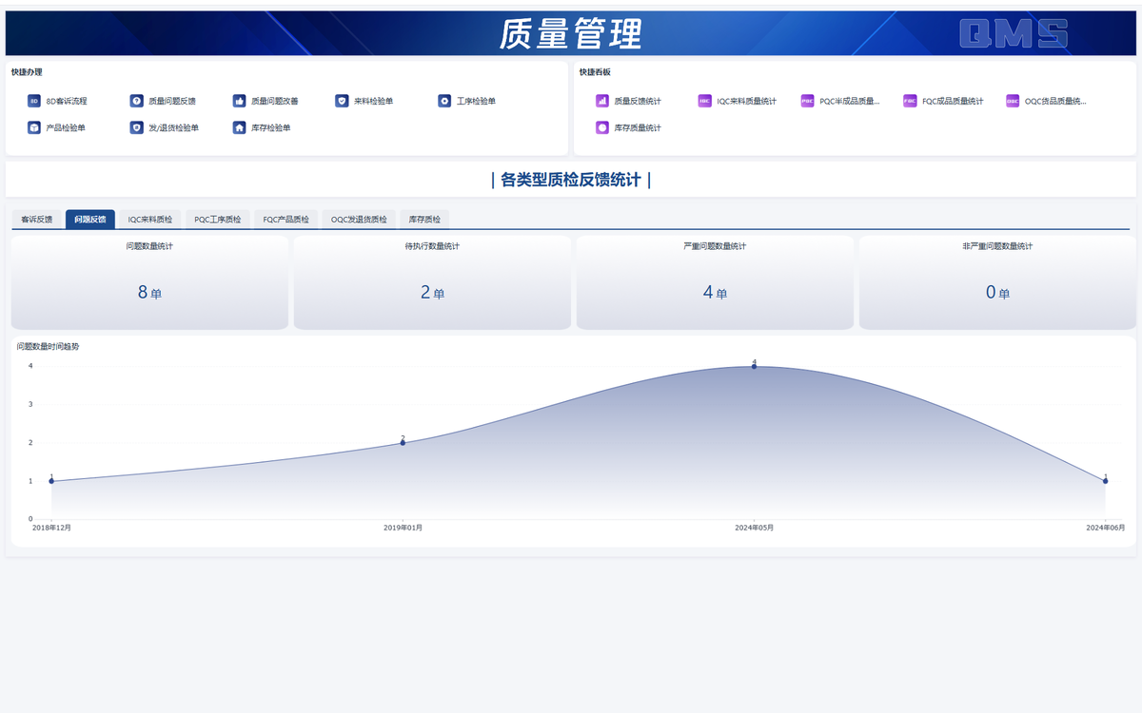Go to the OQC发退货质检 tab
The image size is (1142, 713).
coord(359,220)
